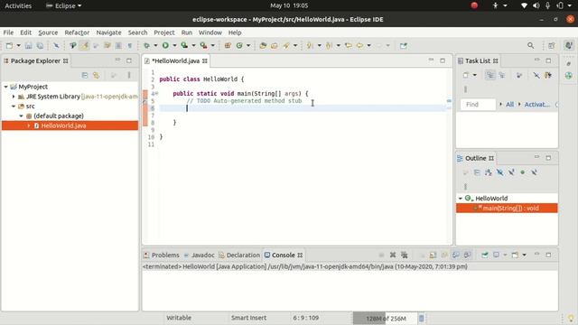Click the All link in Task List
Image resolution: width=578 pixels, height=325 pixels.
click(x=509, y=105)
